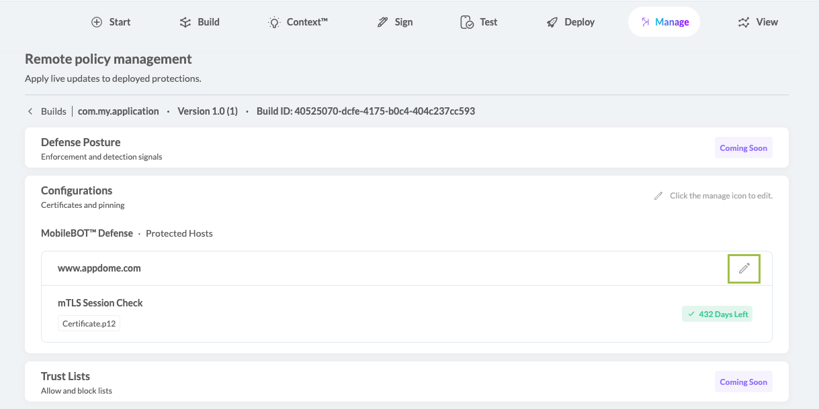The height and width of the screenshot is (409, 819).
Task: Click the Build blocks icon
Action: (185, 22)
